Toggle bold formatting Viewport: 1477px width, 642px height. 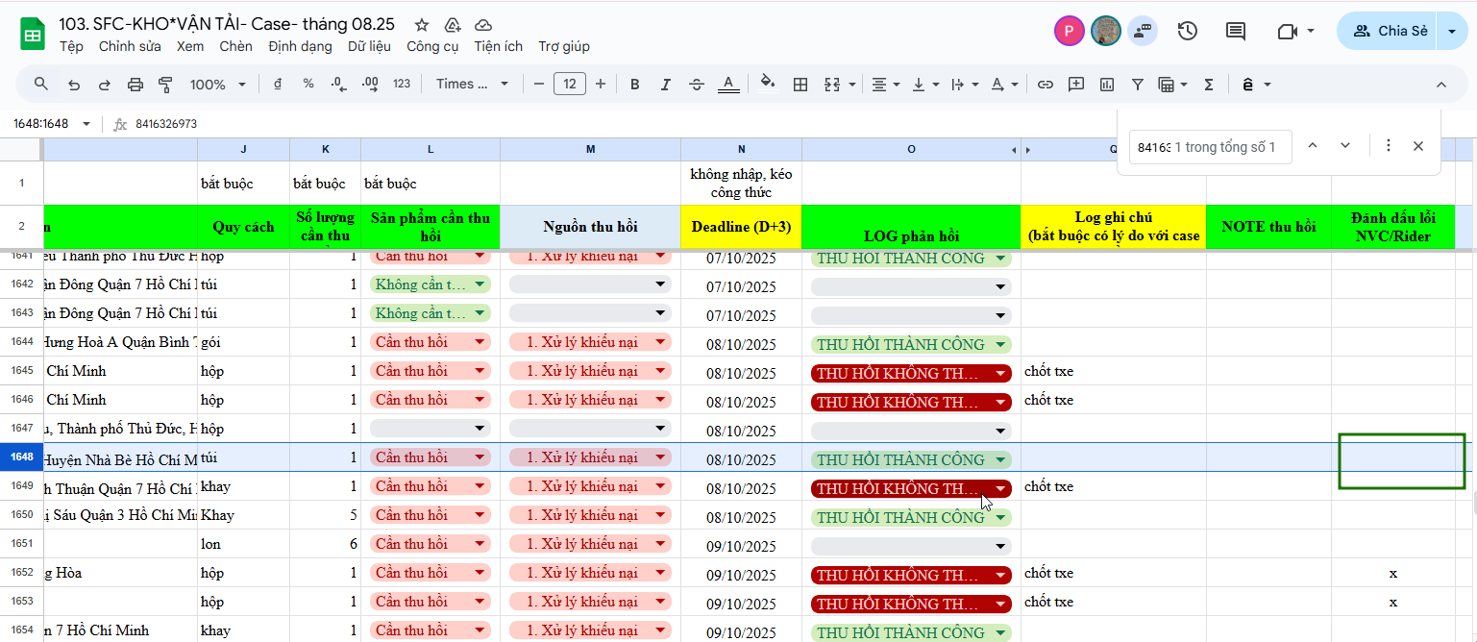(635, 85)
